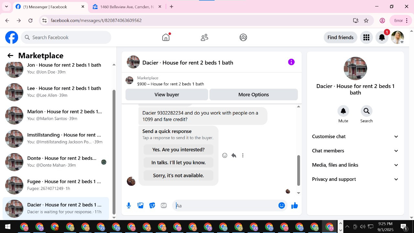Open the Chrome profile icon

(x=382, y=20)
